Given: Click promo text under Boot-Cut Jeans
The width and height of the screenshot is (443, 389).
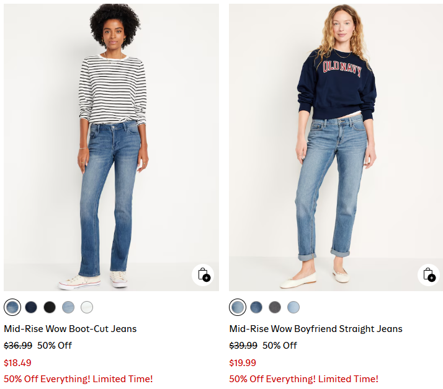Looking at the screenshot, I should click(78, 379).
